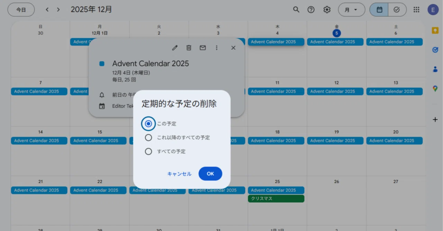
Task: Open the event options three-dot menu
Action: pos(217,48)
